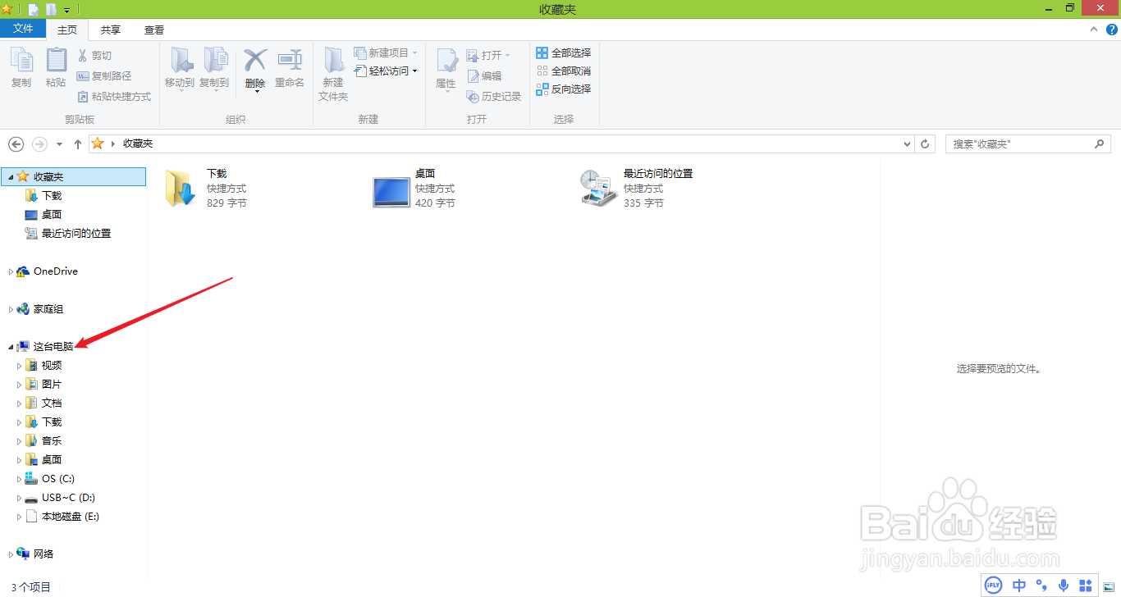
Task: Click the 粘贴 (Paste) clipboard icon
Action: point(56,61)
